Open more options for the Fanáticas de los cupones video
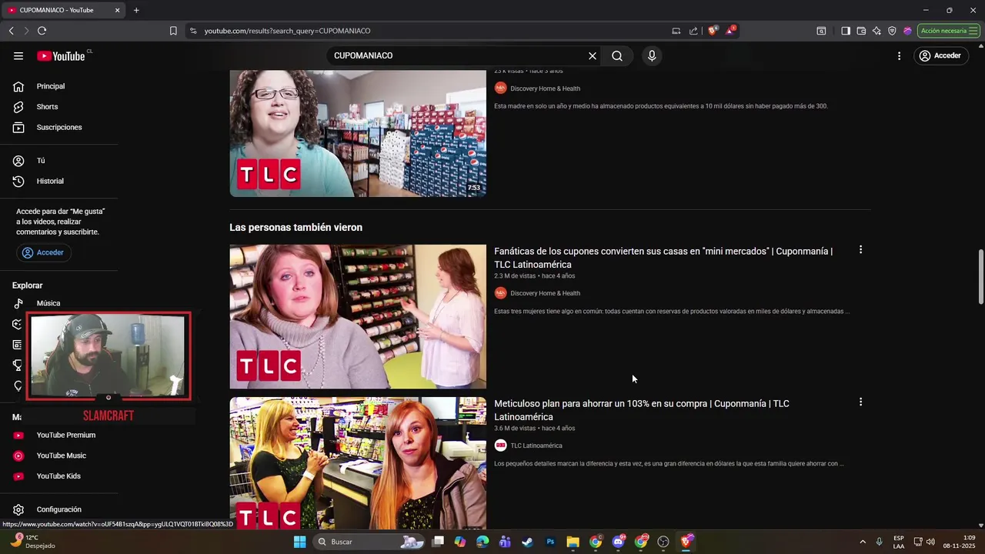 point(860,250)
